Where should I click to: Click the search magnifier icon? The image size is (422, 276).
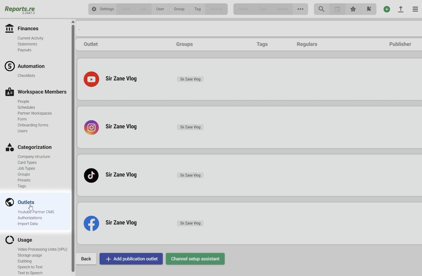[321, 9]
